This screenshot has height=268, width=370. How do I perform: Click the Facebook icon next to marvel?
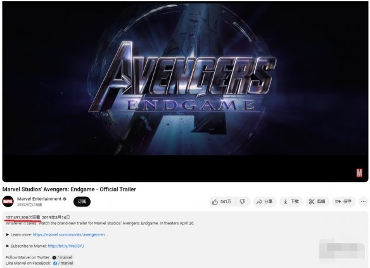click(x=55, y=264)
